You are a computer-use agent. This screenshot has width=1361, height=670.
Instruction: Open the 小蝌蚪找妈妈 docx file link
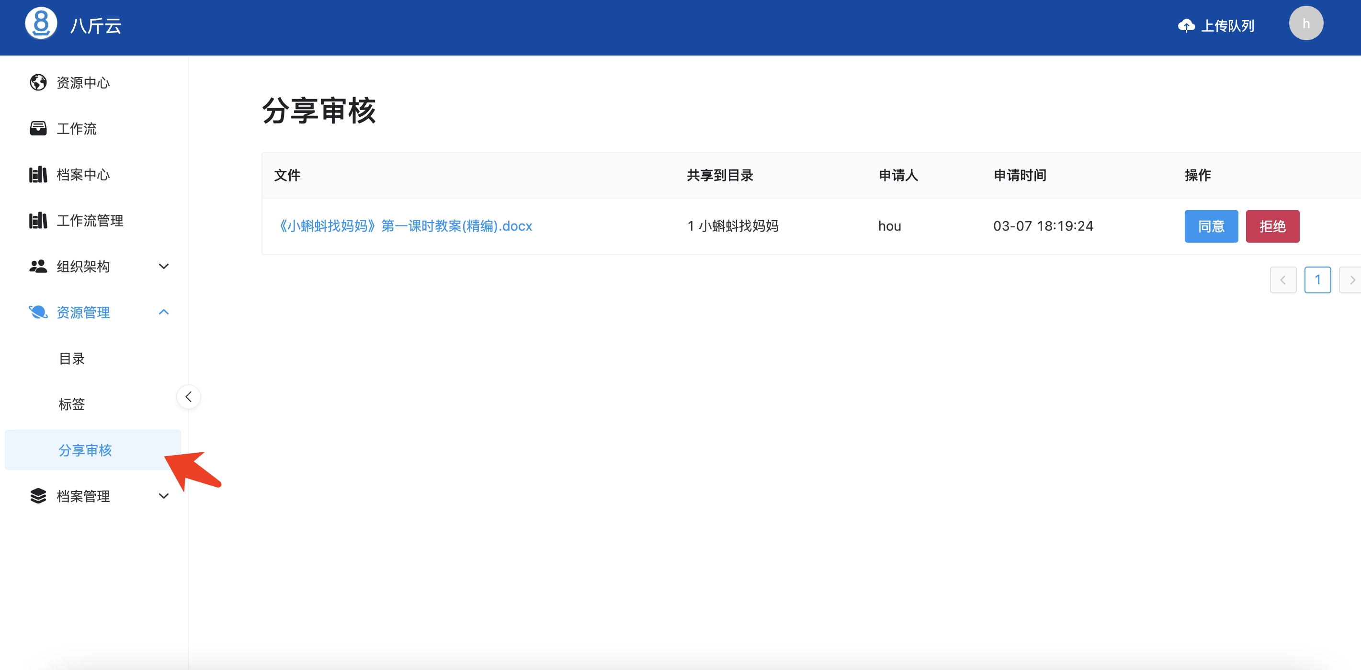tap(405, 226)
